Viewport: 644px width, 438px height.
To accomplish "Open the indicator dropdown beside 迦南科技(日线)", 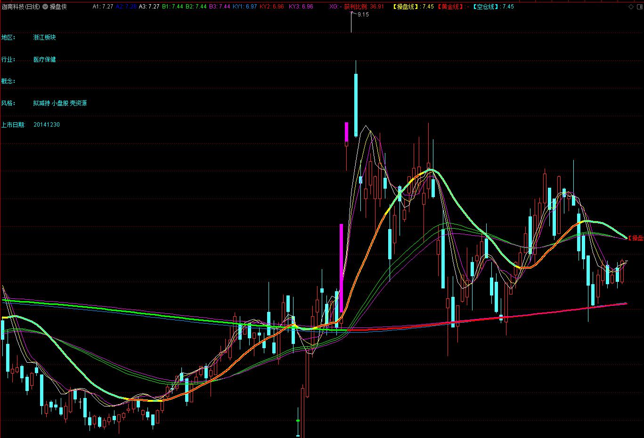I will [x=45, y=7].
